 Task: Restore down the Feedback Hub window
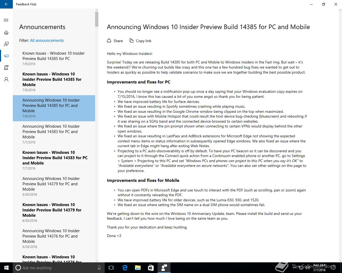(324, 4)
